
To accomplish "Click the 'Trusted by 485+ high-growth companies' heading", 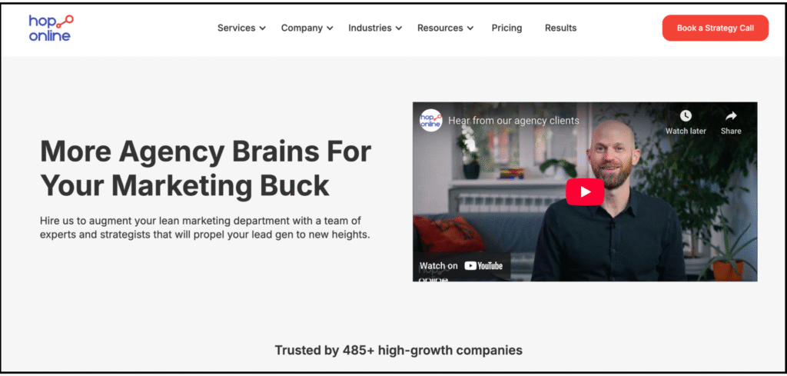I will pos(399,350).
